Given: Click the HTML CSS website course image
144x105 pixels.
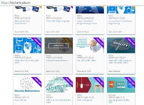Looking at the screenshot, I should (121, 85).
